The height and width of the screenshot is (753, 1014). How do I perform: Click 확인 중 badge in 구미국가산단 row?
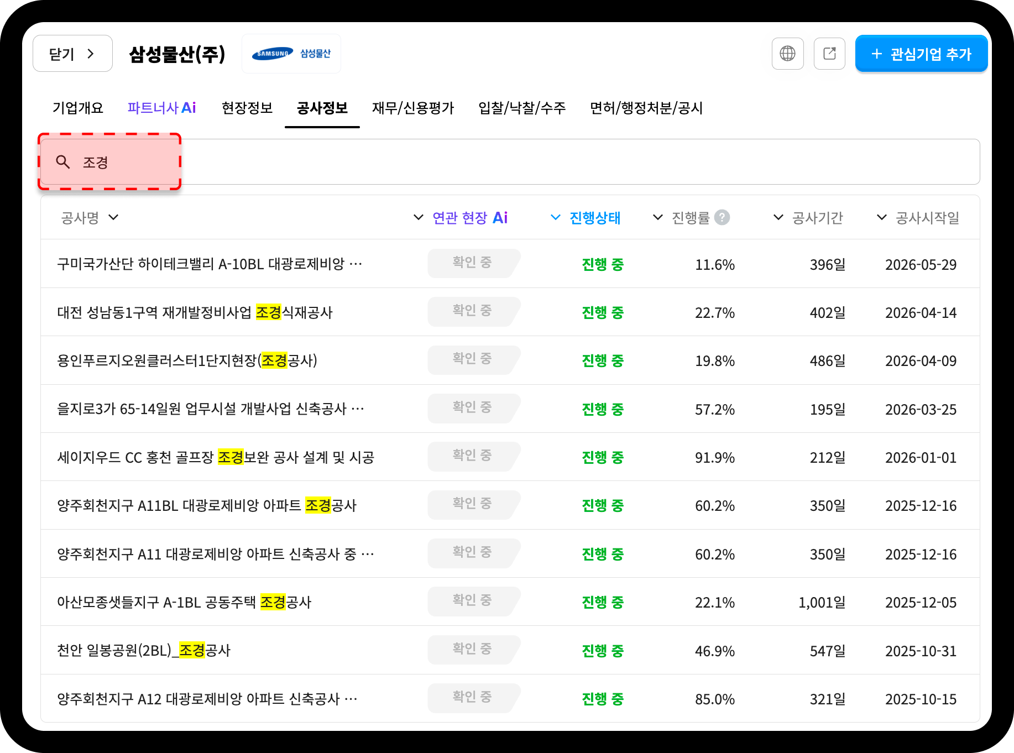pos(473,263)
